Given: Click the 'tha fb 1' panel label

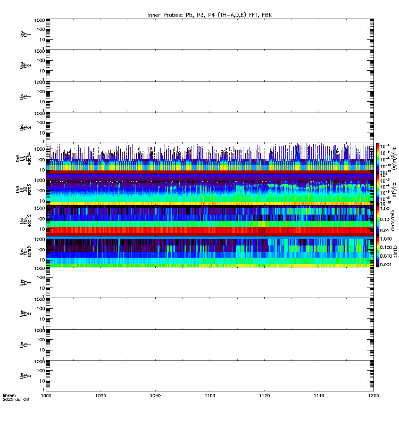Looking at the screenshot, I should (x=25, y=96).
